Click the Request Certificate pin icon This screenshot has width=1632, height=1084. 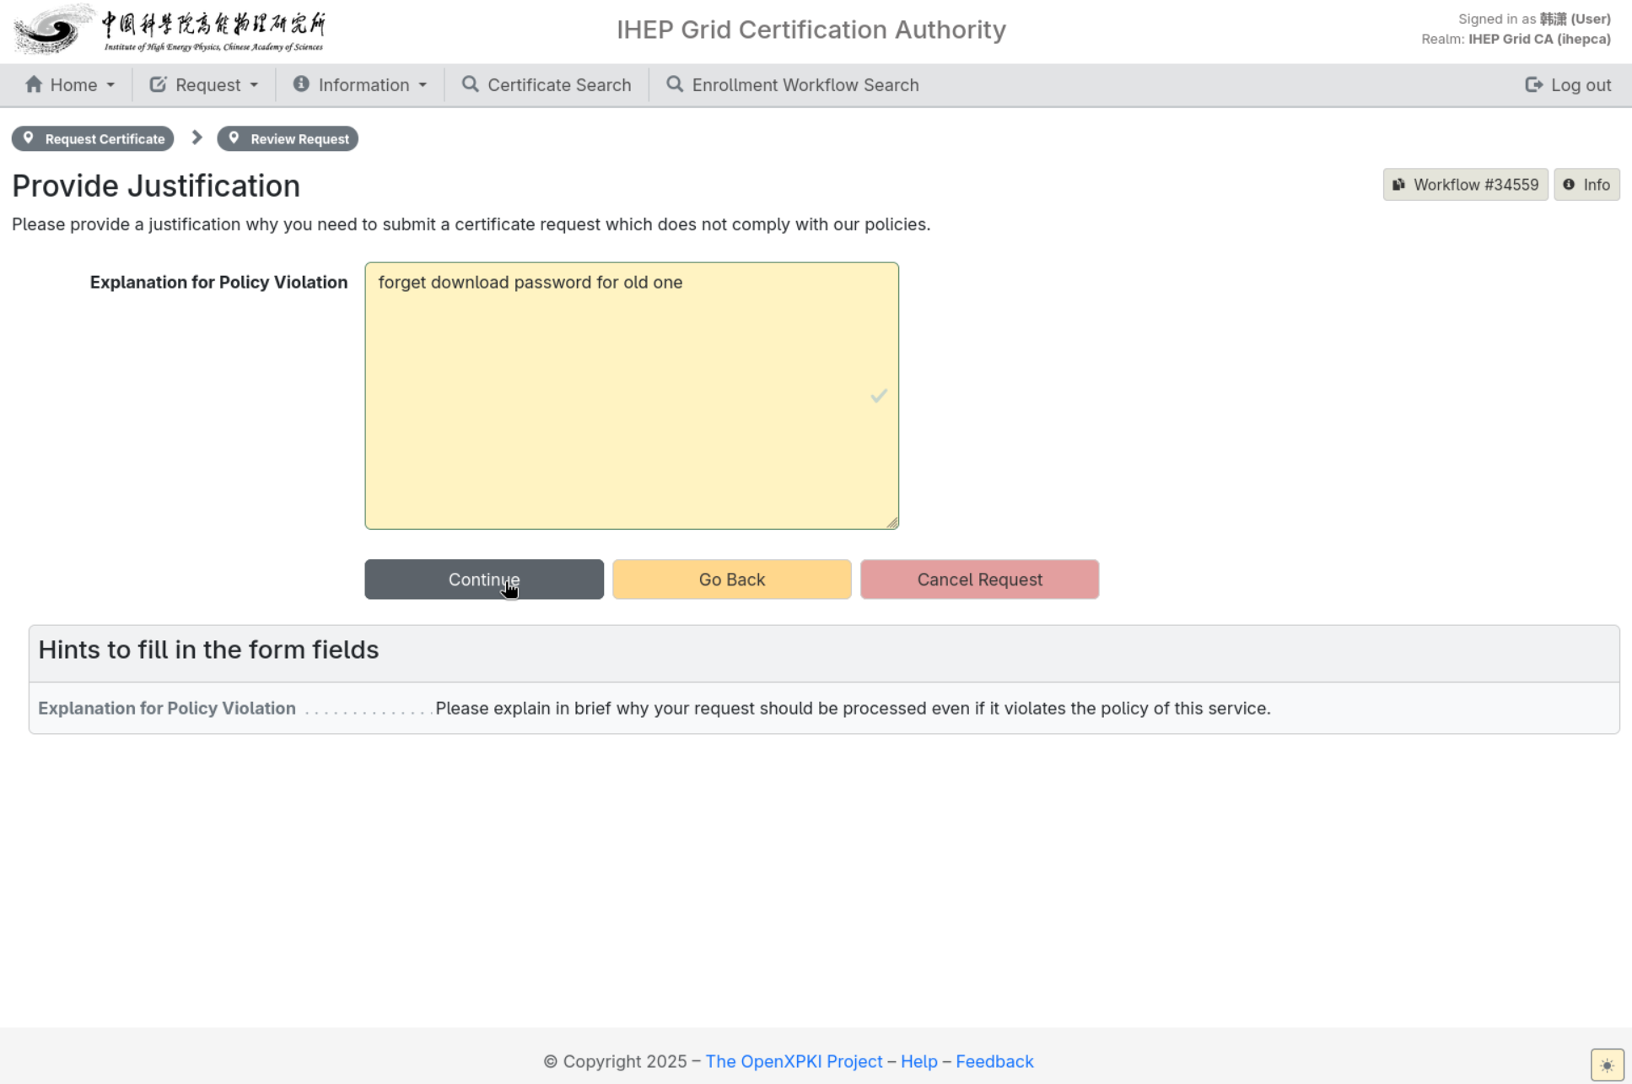click(29, 138)
